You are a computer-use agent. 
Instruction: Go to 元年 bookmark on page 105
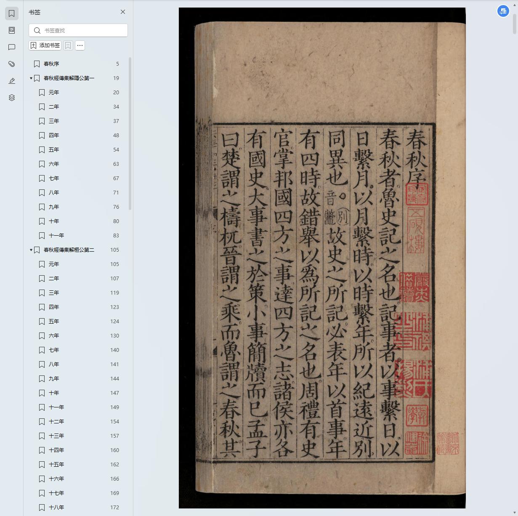pos(54,264)
